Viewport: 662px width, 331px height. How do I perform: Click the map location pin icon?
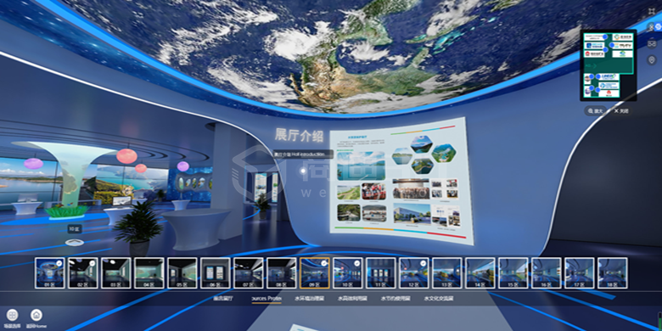tap(652, 60)
